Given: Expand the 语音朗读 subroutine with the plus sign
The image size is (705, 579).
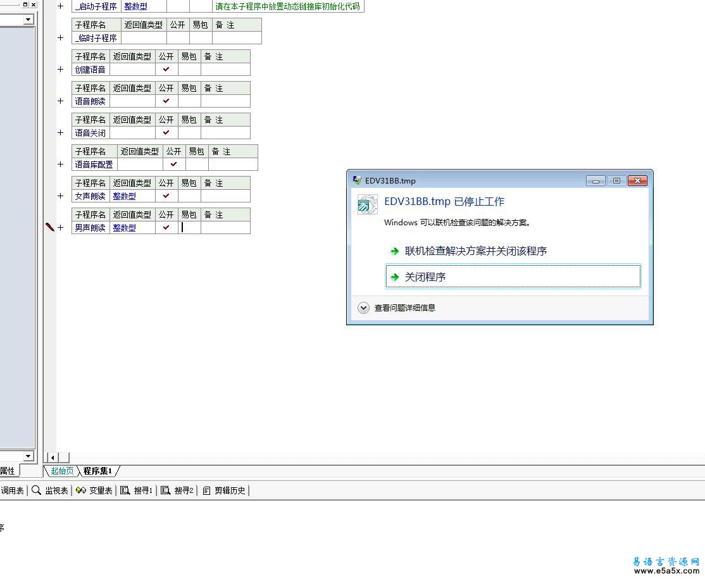Looking at the screenshot, I should 61,101.
